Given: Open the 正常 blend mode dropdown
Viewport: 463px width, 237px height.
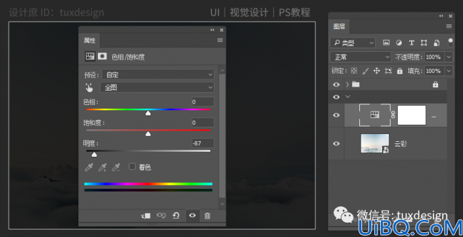Looking at the screenshot, I should click(361, 57).
